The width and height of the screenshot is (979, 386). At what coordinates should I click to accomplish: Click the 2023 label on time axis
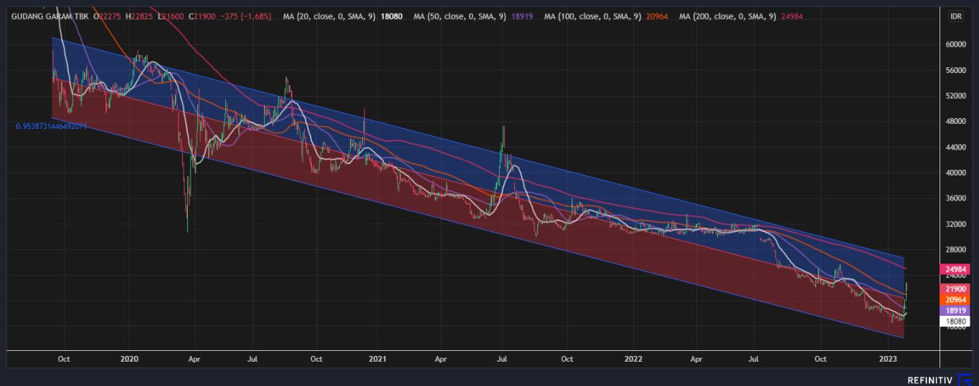click(x=888, y=357)
